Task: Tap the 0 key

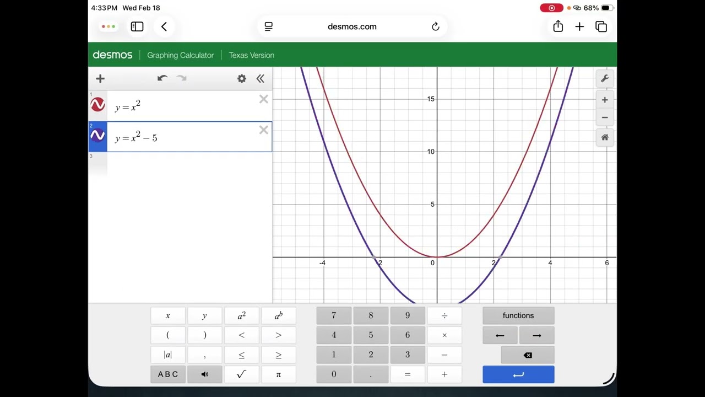Action: pyautogui.click(x=334, y=374)
